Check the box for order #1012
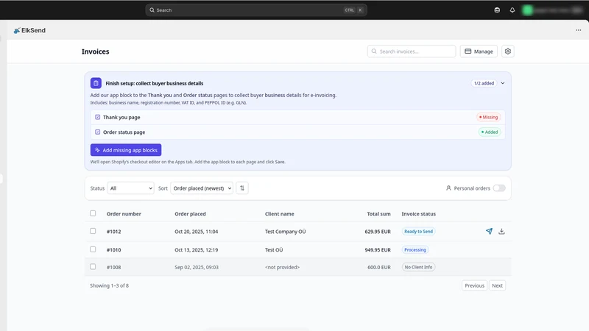589x331 pixels. pos(93,231)
